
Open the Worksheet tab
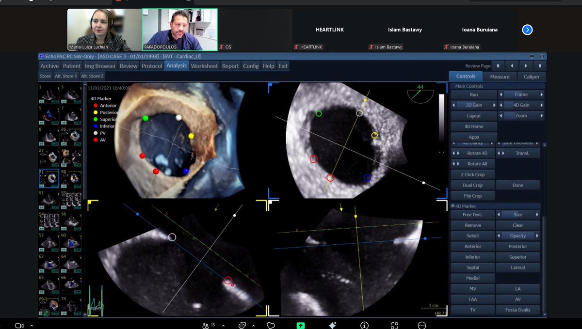point(205,66)
